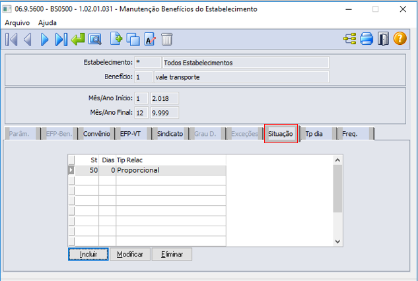This screenshot has height=281, width=418.
Task: Click the grid's select-all corner box
Action: click(71, 160)
